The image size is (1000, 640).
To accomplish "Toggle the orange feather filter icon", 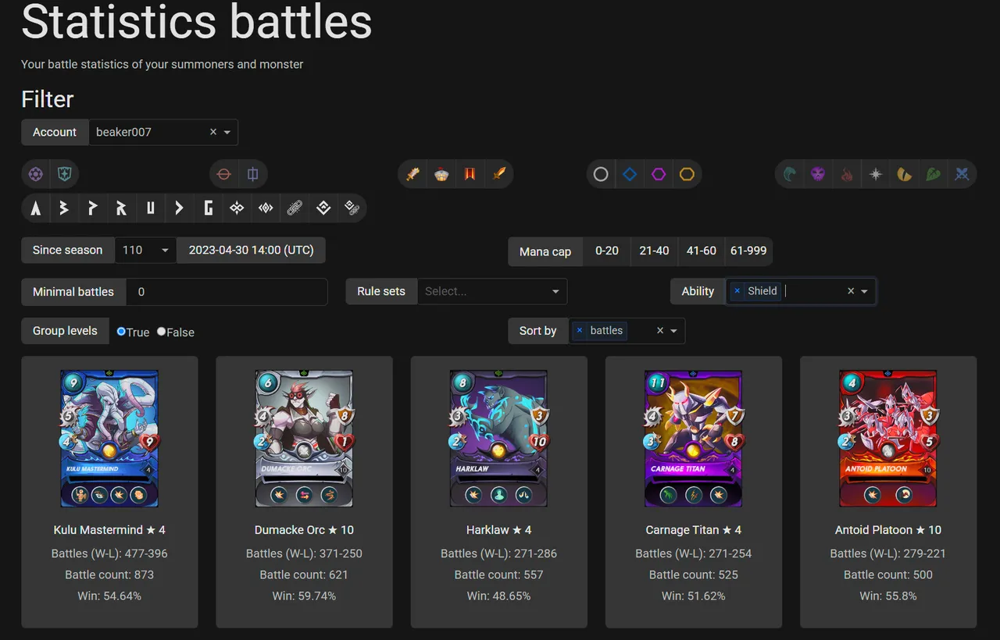I will point(498,174).
